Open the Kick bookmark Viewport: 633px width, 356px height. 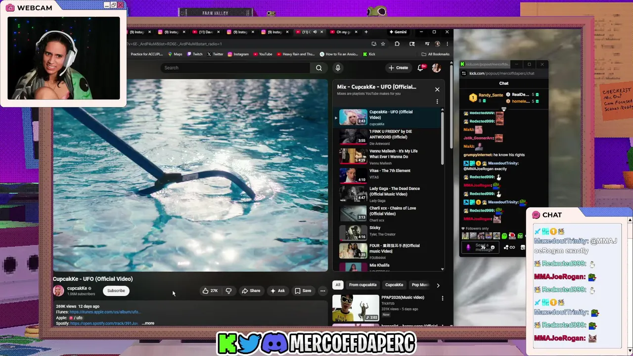pos(369,54)
